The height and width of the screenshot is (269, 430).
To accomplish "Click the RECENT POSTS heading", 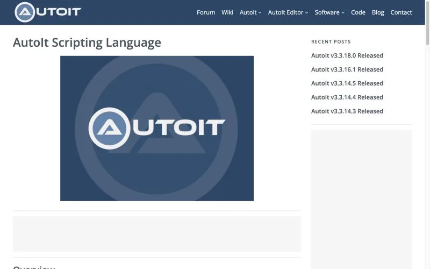I will point(331,42).
